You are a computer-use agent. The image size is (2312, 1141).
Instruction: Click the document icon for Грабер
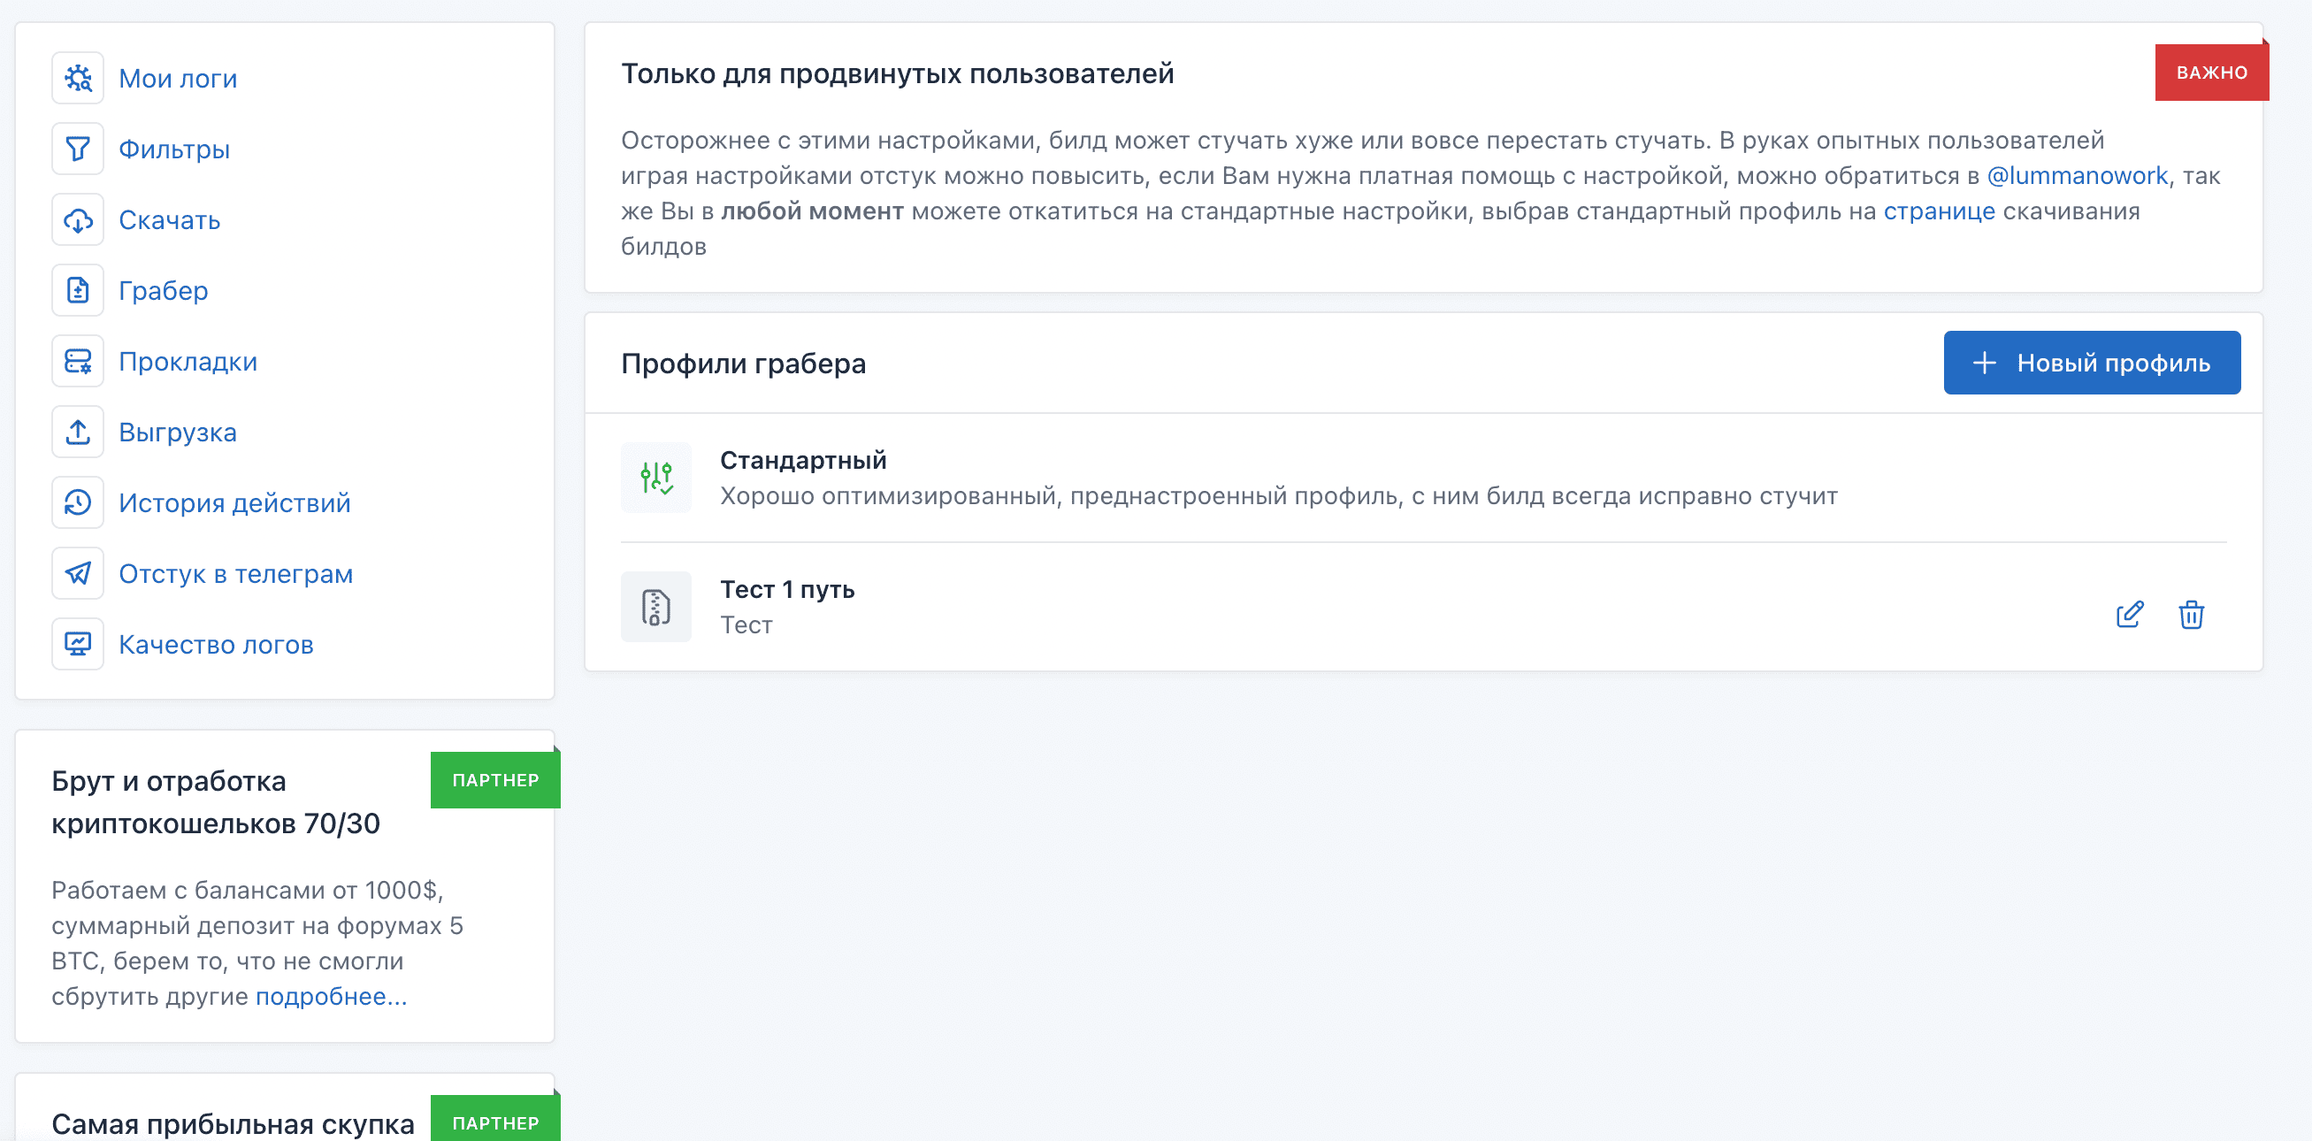[x=78, y=291]
